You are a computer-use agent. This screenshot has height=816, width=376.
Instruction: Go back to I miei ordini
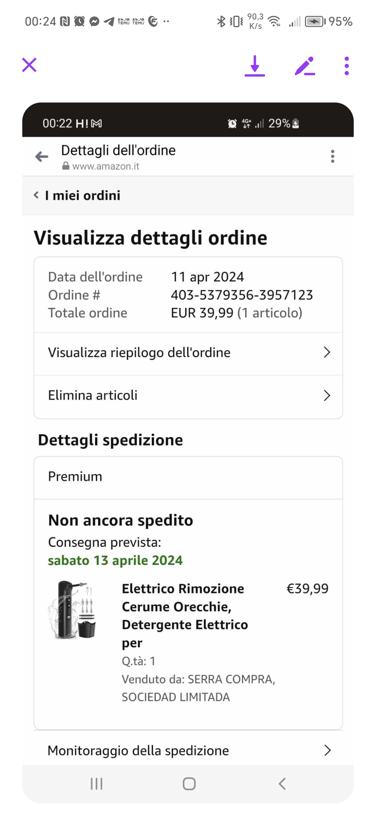point(77,196)
